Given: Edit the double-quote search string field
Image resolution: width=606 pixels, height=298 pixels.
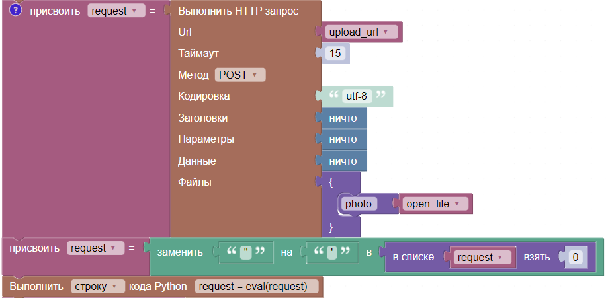Looking at the screenshot, I should (246, 253).
